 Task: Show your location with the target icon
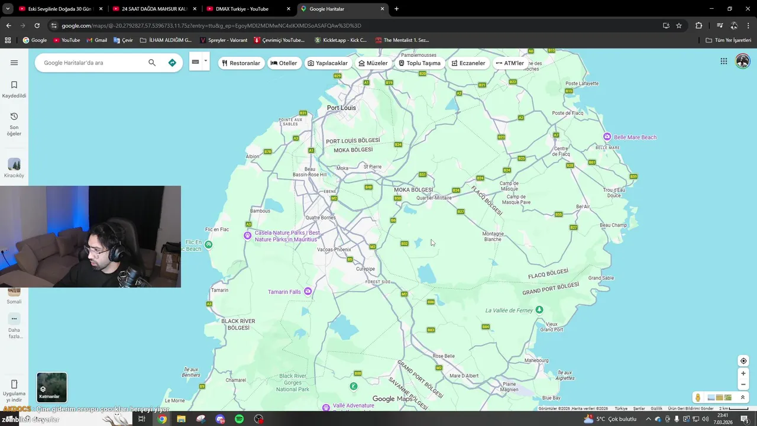point(743,361)
